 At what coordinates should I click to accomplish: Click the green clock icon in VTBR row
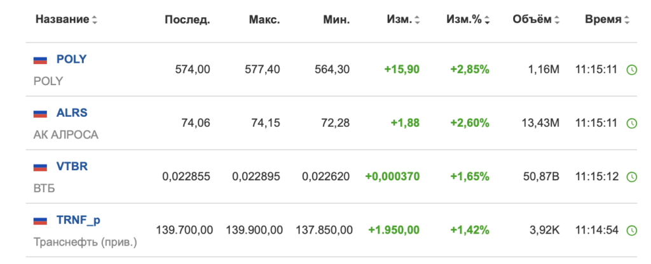point(631,176)
